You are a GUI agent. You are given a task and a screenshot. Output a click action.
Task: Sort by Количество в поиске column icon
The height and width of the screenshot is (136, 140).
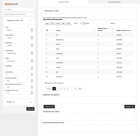pos(113,28)
